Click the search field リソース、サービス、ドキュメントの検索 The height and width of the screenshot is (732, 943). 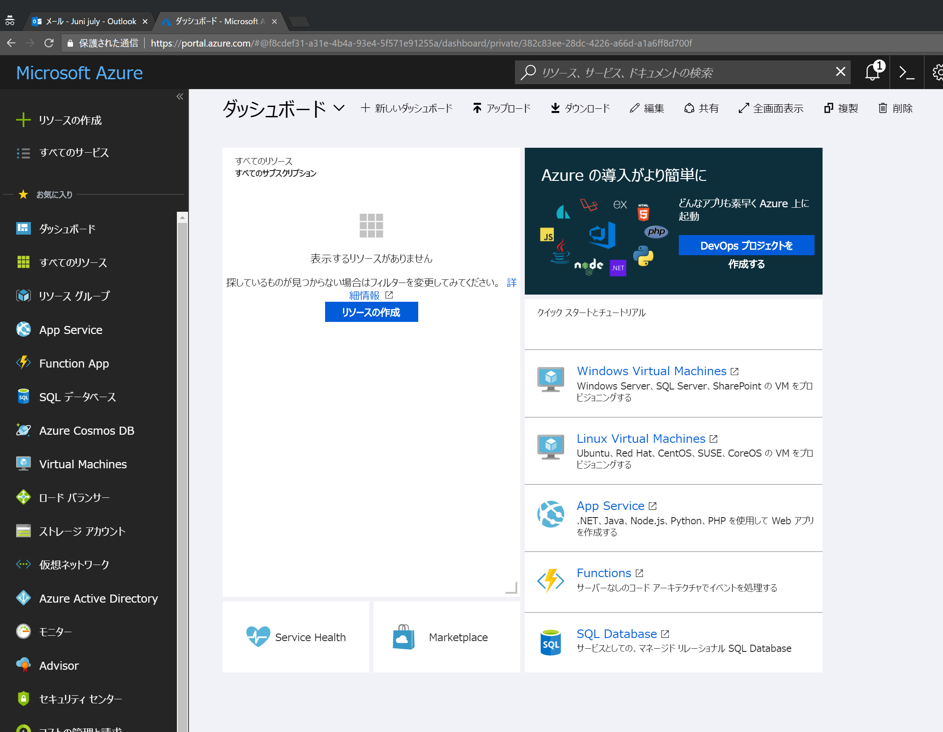683,72
